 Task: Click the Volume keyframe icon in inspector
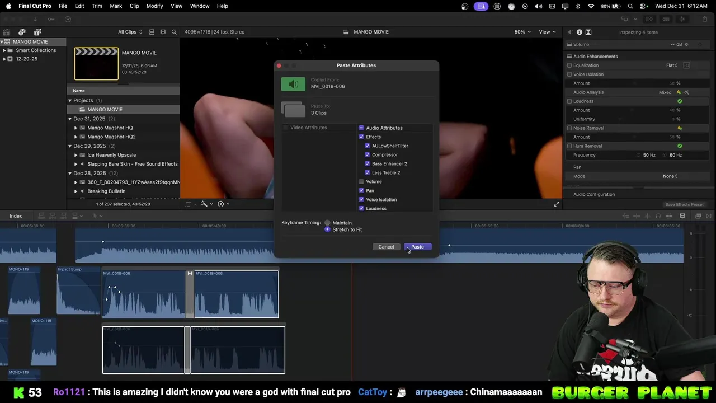[686, 44]
